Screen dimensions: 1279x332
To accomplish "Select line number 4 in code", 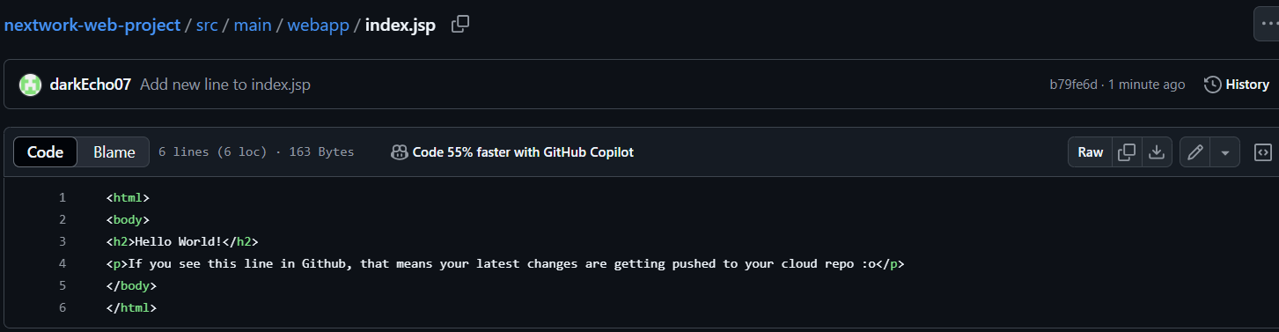I will click(x=62, y=263).
